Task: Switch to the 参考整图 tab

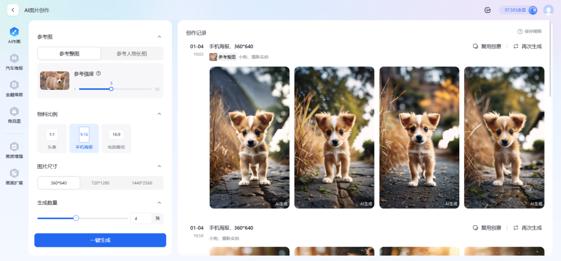Action: (x=70, y=54)
